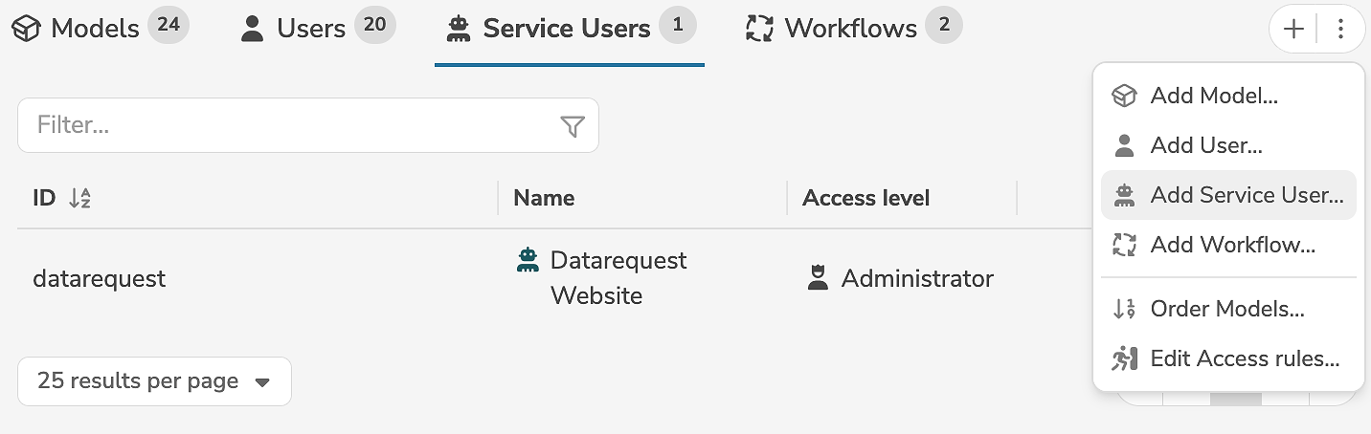The image size is (1371, 434).
Task: Click the Workflows cycle arrows icon
Action: click(x=759, y=29)
